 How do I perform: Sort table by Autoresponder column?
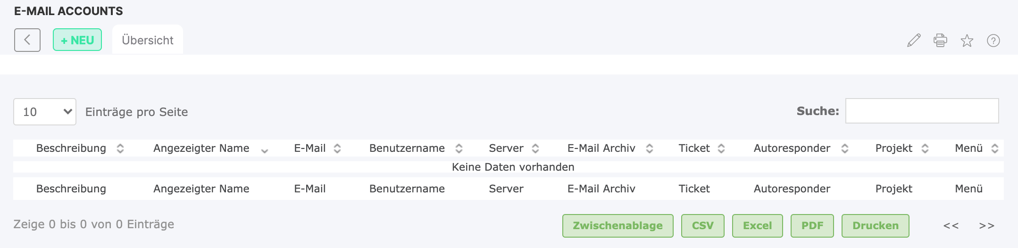tap(845, 149)
